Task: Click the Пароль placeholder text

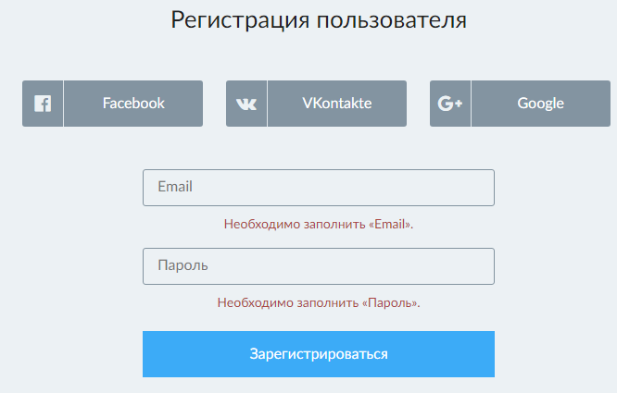Action: 183,266
